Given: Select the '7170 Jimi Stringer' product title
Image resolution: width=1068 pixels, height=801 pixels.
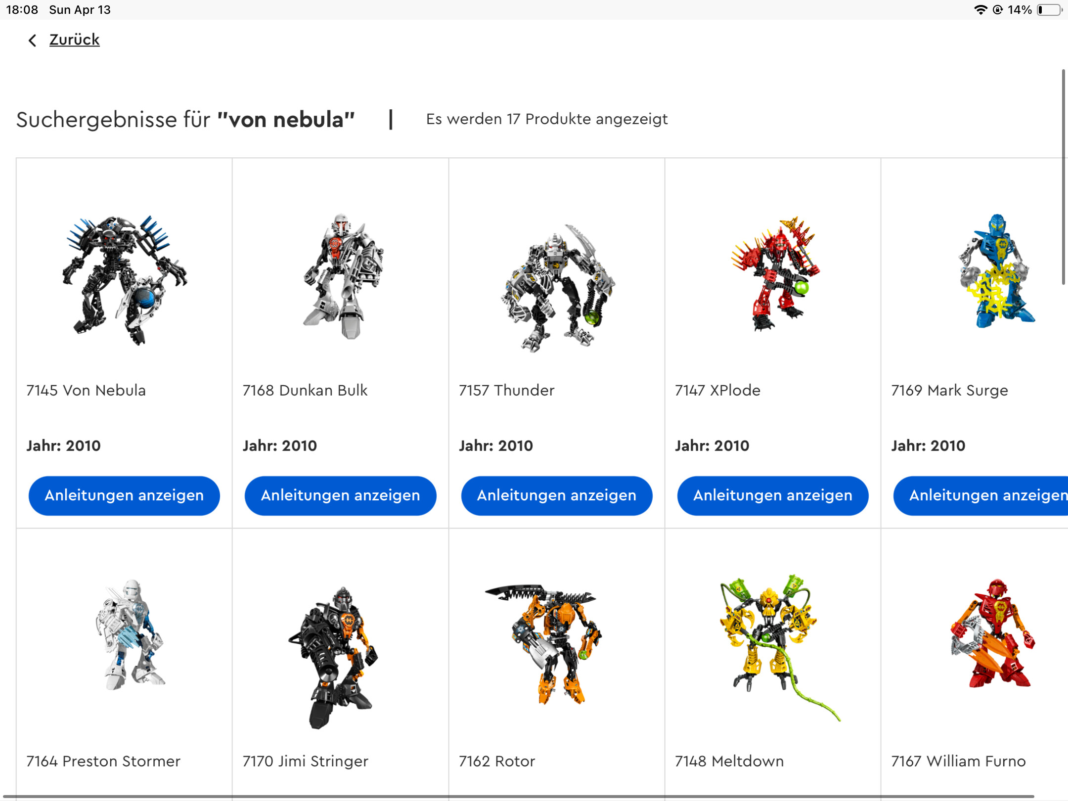Looking at the screenshot, I should [x=306, y=761].
